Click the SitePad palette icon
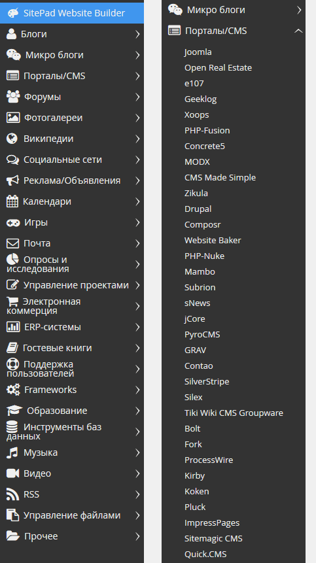 pyautogui.click(x=12, y=13)
